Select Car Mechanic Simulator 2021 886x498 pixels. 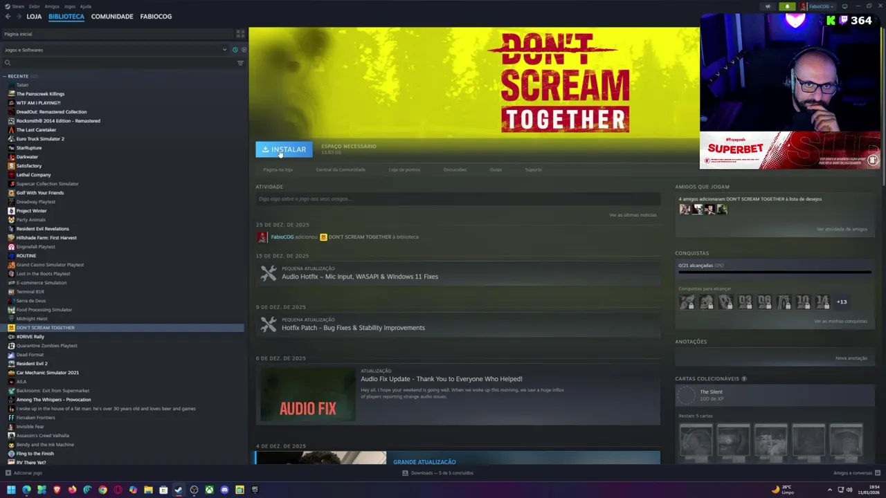pos(47,373)
